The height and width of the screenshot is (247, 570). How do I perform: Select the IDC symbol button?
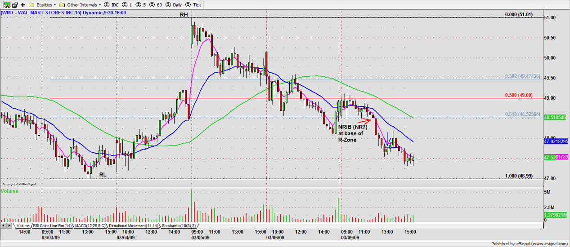pos(112,4)
